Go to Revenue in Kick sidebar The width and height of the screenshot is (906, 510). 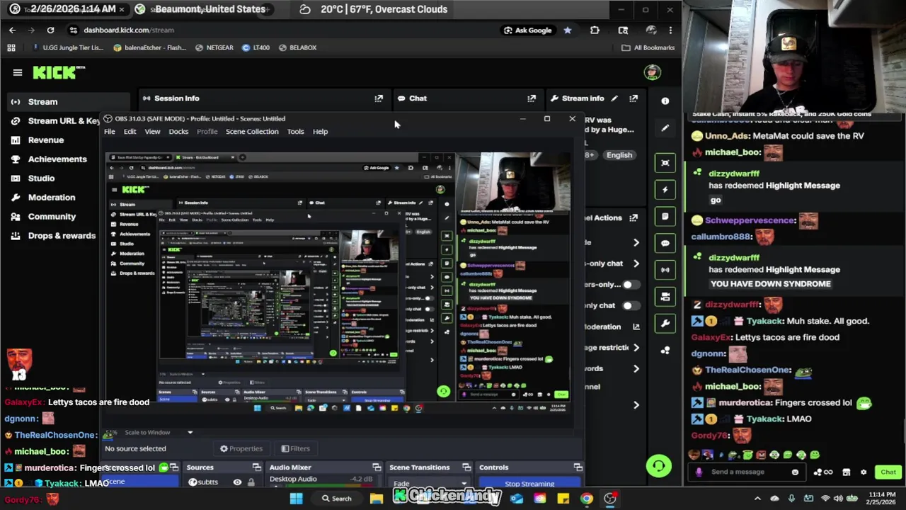[x=46, y=140]
